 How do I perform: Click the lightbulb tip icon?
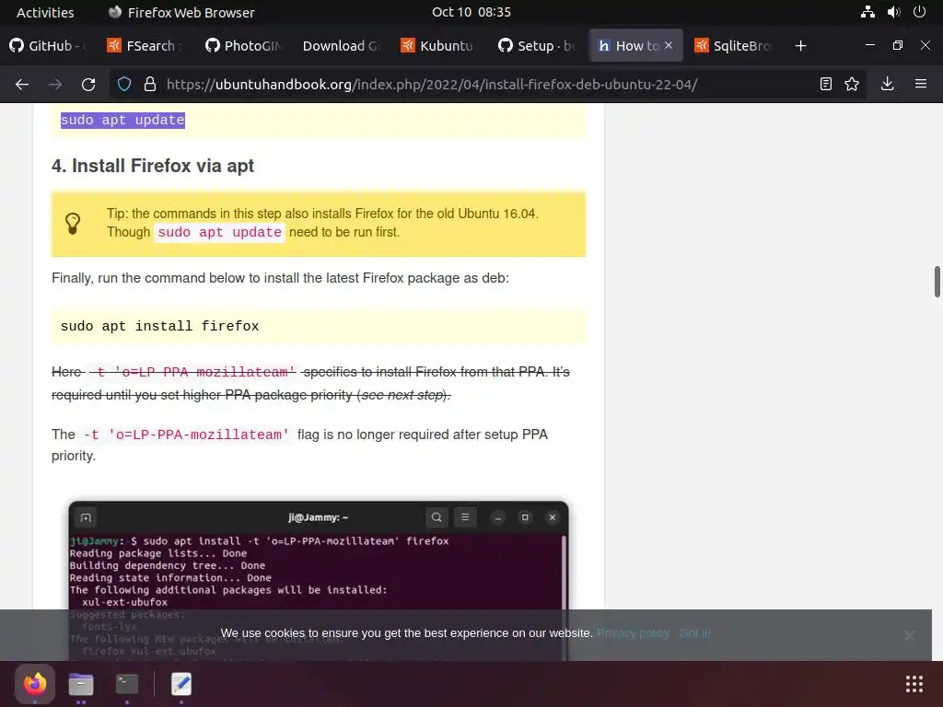[x=73, y=224]
